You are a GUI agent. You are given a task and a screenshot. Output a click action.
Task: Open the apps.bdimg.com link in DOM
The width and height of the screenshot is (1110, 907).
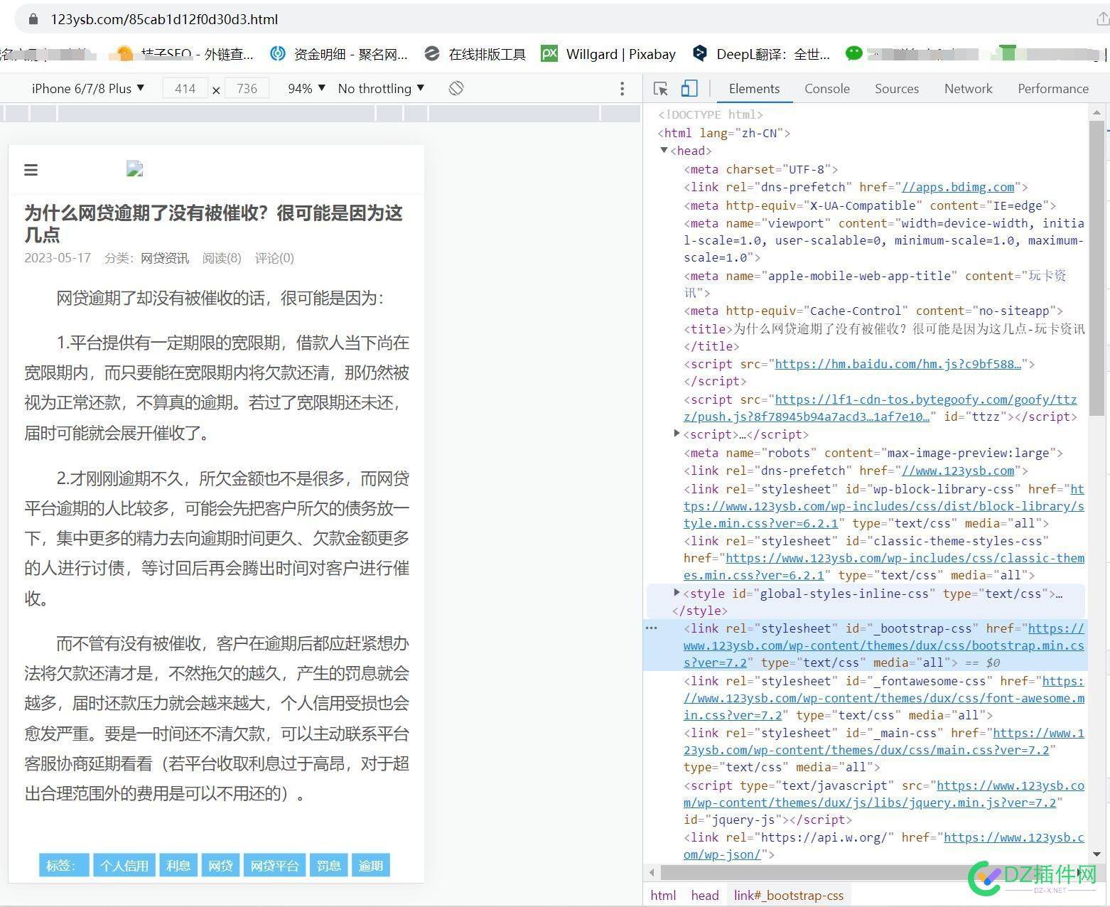[958, 187]
